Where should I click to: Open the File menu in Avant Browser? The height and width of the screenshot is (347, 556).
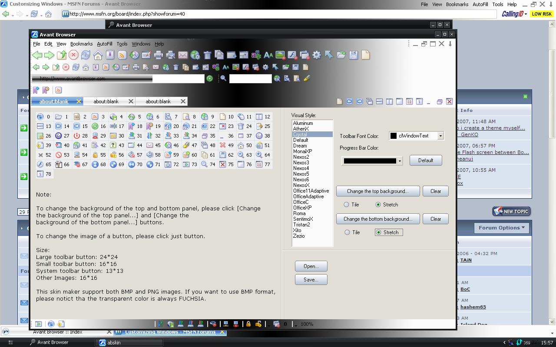pyautogui.click(x=36, y=44)
